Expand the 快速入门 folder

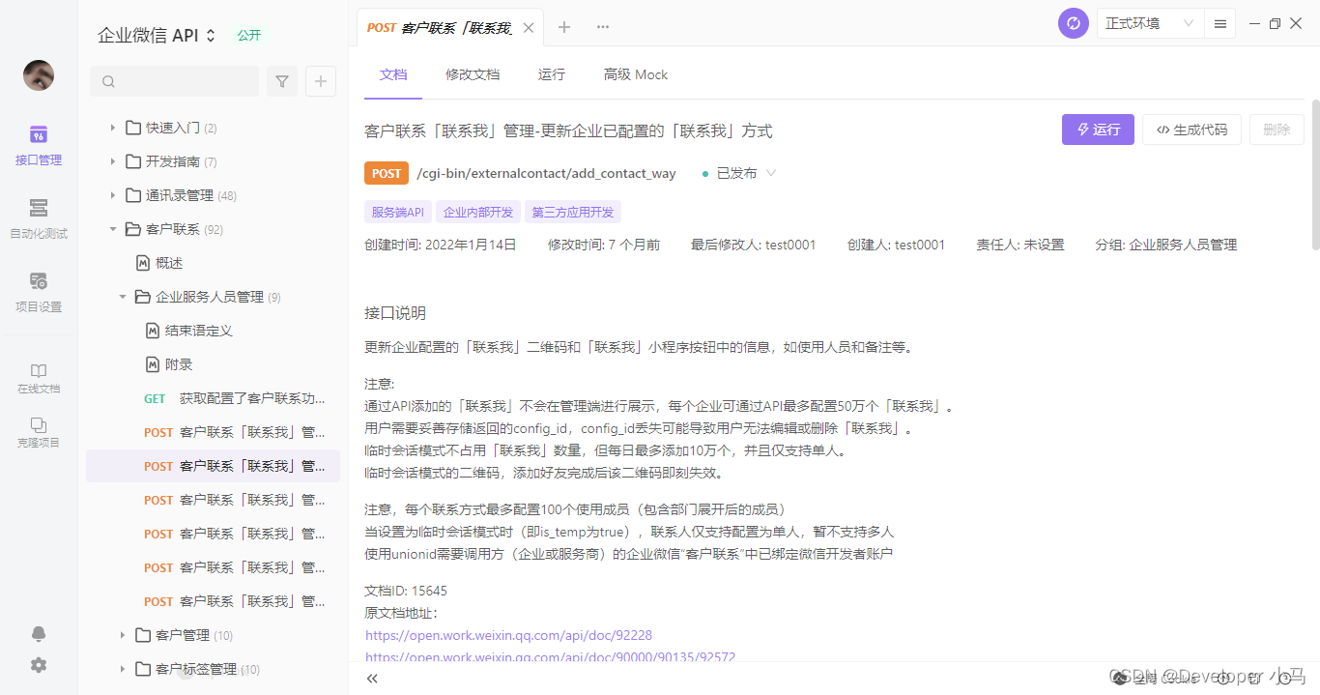click(112, 128)
